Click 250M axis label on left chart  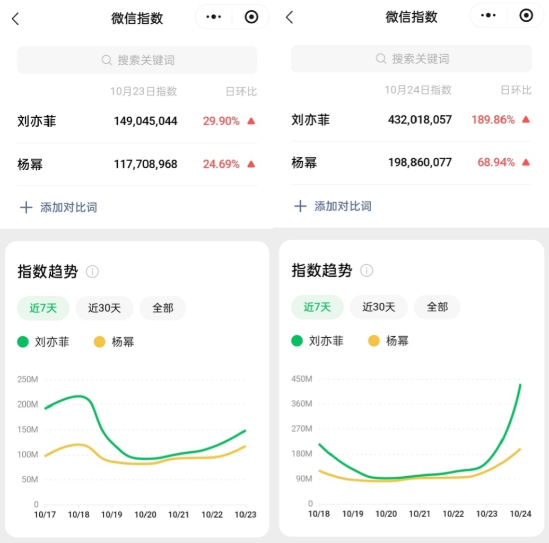(x=28, y=380)
